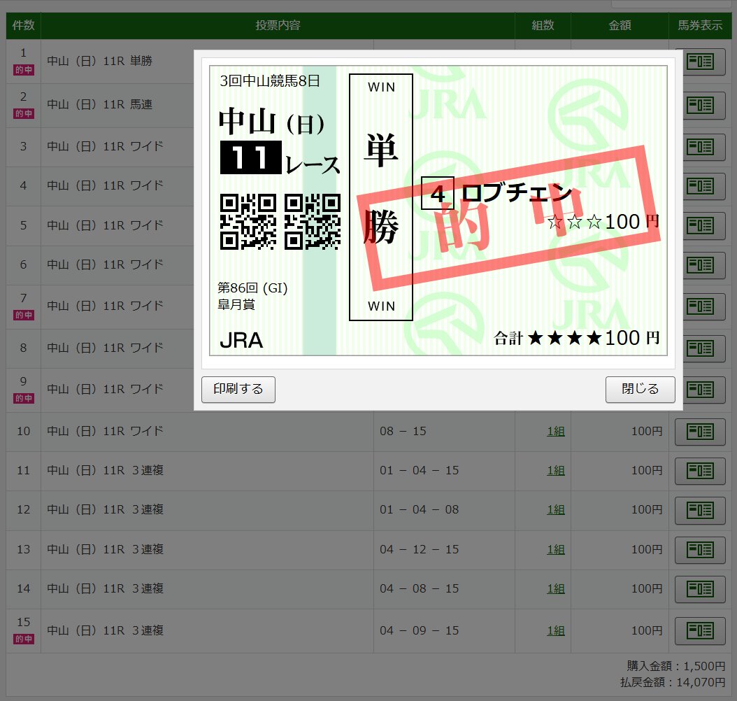
Task: Click the 的中 badge in row 1
Action: coord(24,70)
